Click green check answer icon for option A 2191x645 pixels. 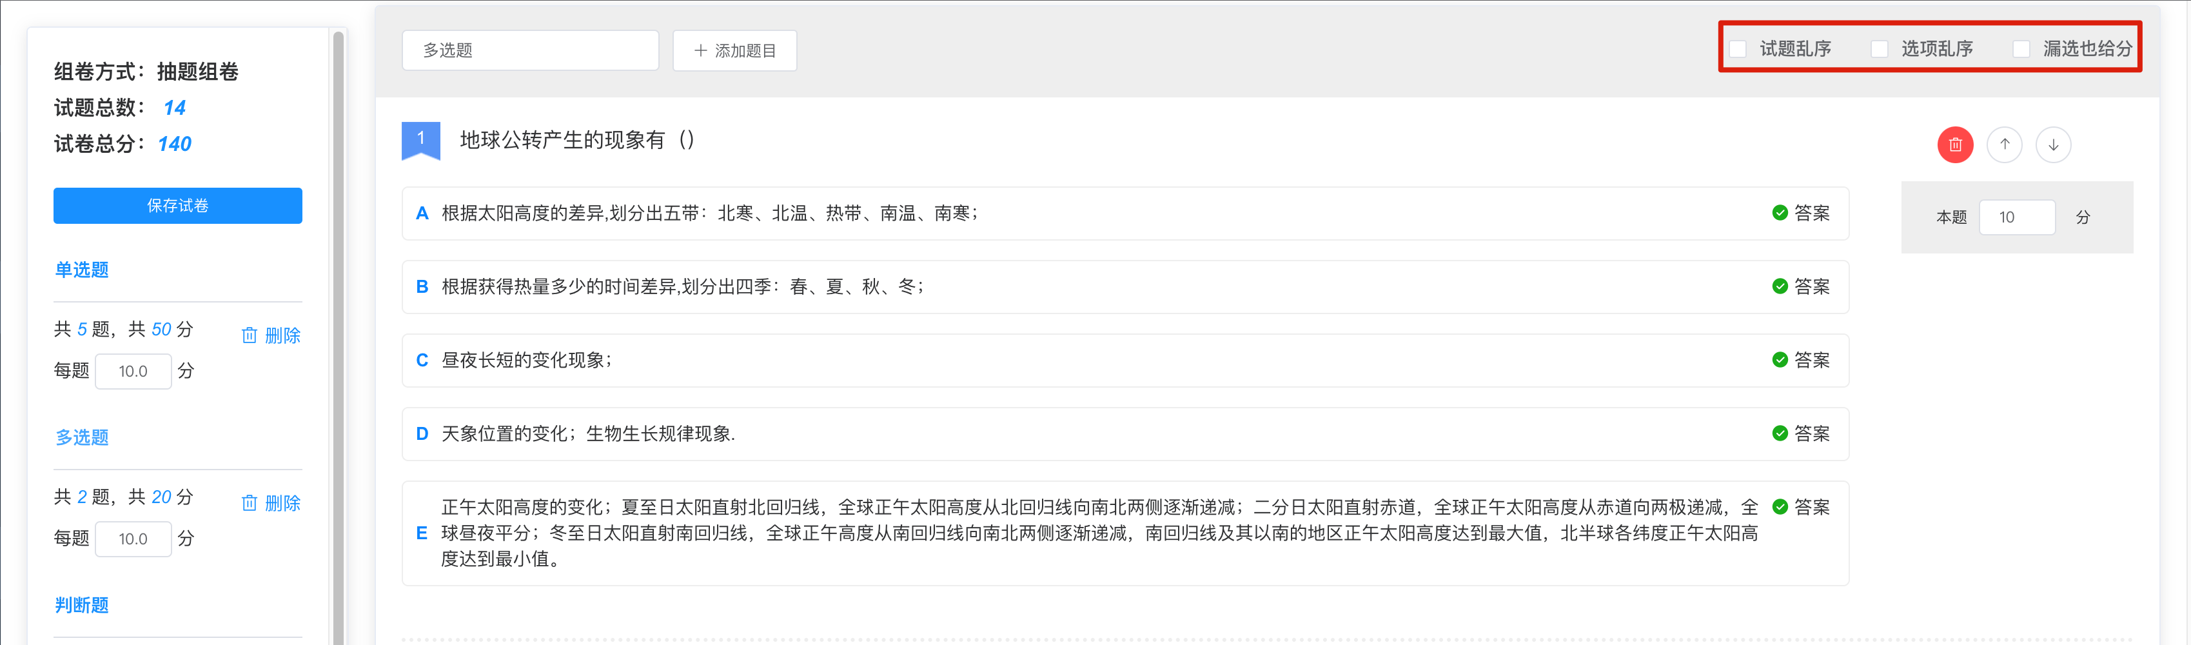click(x=1780, y=213)
